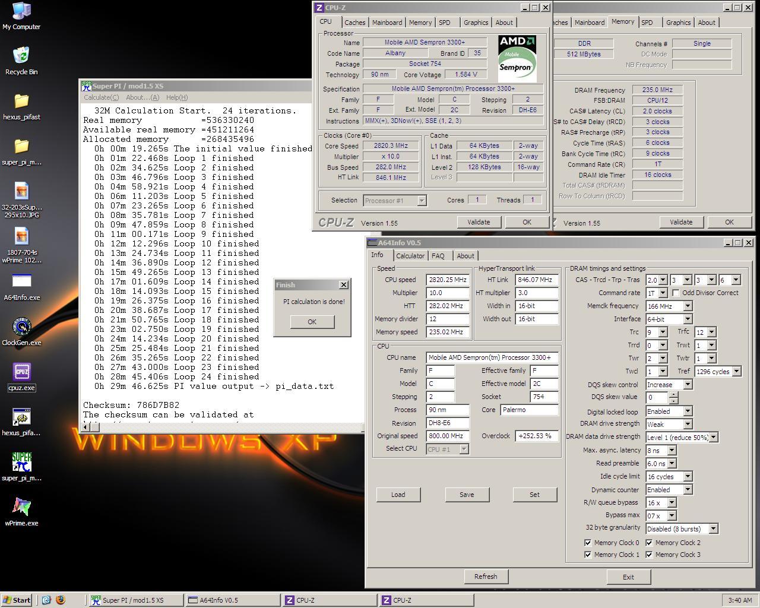
Task: Click the CPU-Z window title bar Z icon
Action: (319, 8)
